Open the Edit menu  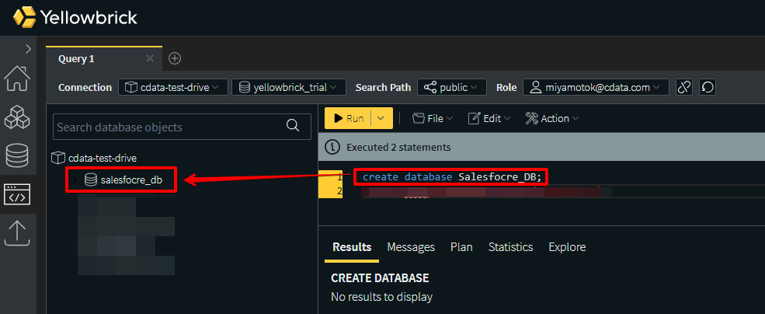tap(489, 118)
